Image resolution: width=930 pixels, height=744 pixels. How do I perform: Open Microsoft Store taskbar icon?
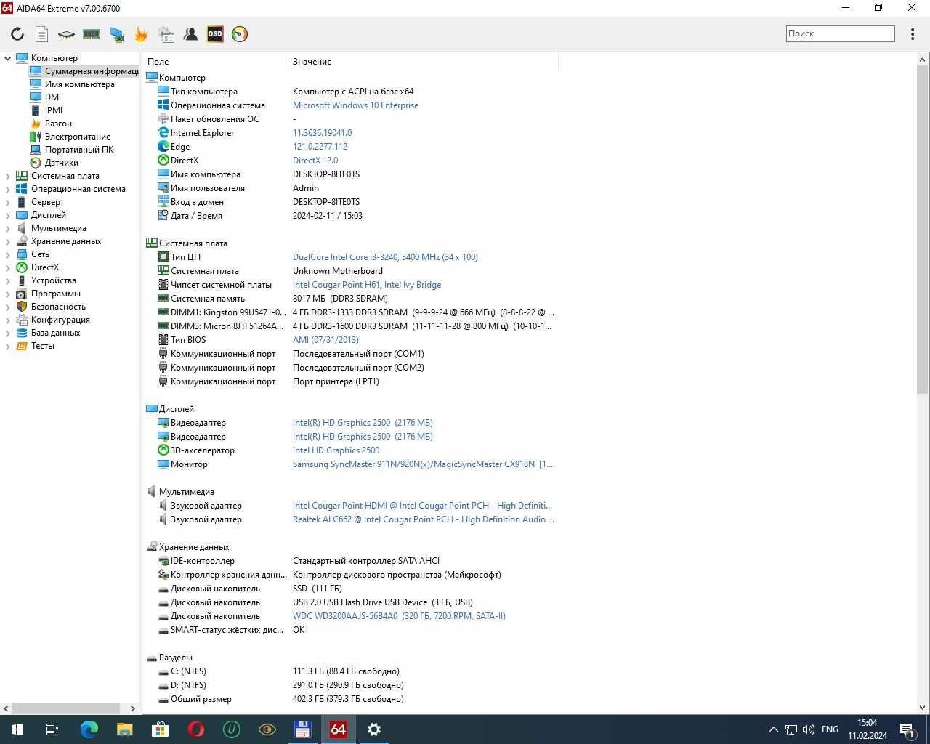(x=160, y=729)
